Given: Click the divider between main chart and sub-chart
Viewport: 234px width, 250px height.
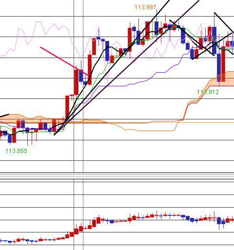Looking at the screenshot, I should pyautogui.click(x=117, y=176).
